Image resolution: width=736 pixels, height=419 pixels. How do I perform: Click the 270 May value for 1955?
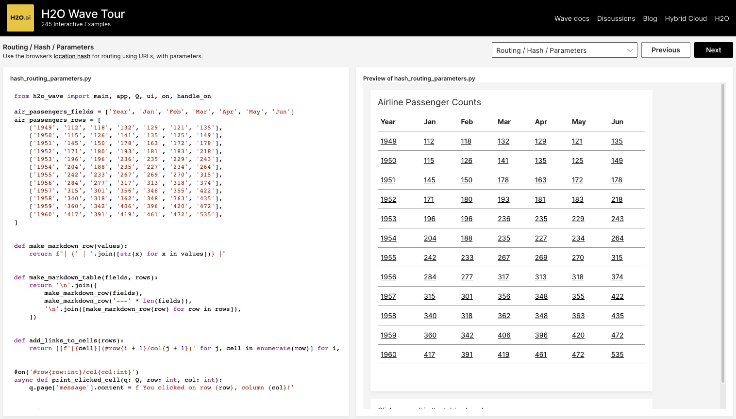tap(578, 258)
